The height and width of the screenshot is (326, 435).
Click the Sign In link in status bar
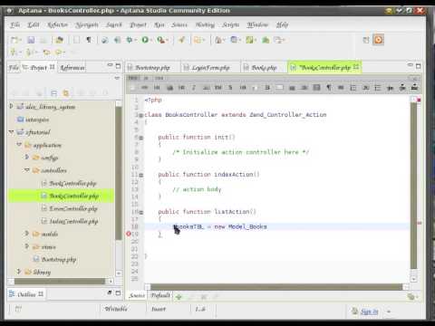(369, 312)
